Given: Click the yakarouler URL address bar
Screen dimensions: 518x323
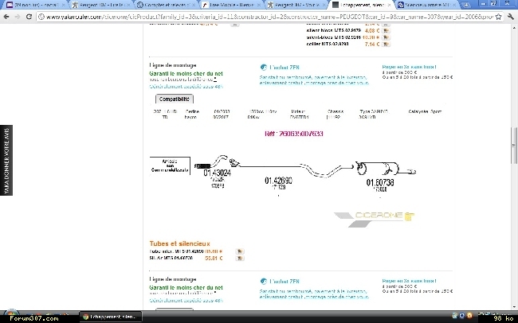Looking at the screenshot, I should (x=269, y=17).
